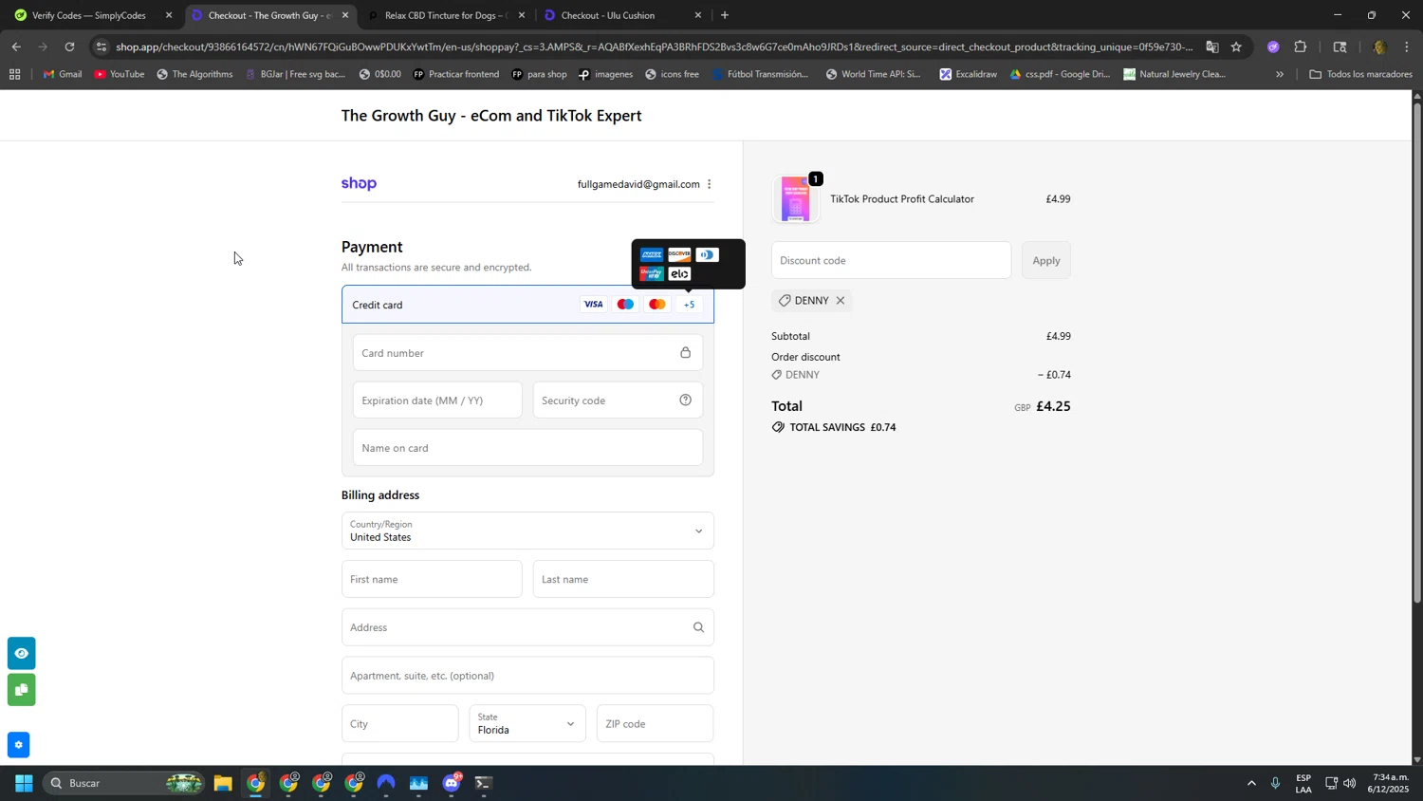Image resolution: width=1423 pixels, height=801 pixels.
Task: Open the Excalidraw bookmark
Action: (968, 74)
